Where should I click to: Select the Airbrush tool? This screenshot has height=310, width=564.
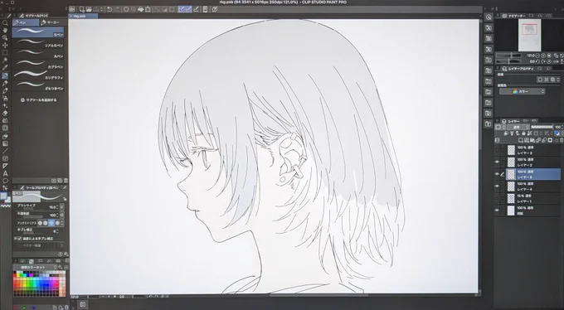point(5,99)
